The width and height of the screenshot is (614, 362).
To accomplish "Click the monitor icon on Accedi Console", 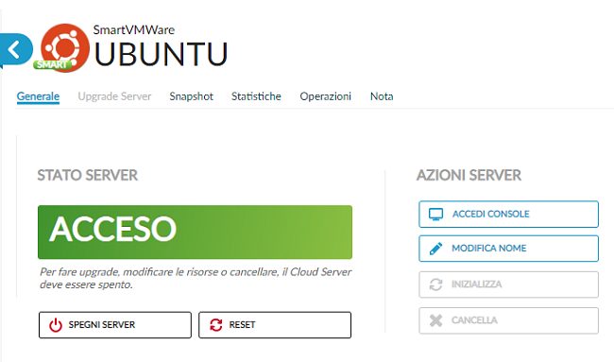I will 435,215.
